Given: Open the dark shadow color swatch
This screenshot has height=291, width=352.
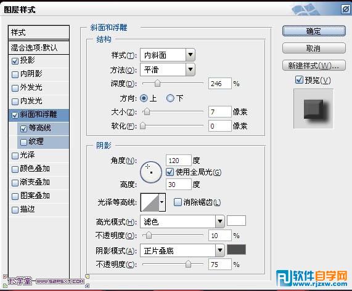Looking at the screenshot, I should coord(236,249).
